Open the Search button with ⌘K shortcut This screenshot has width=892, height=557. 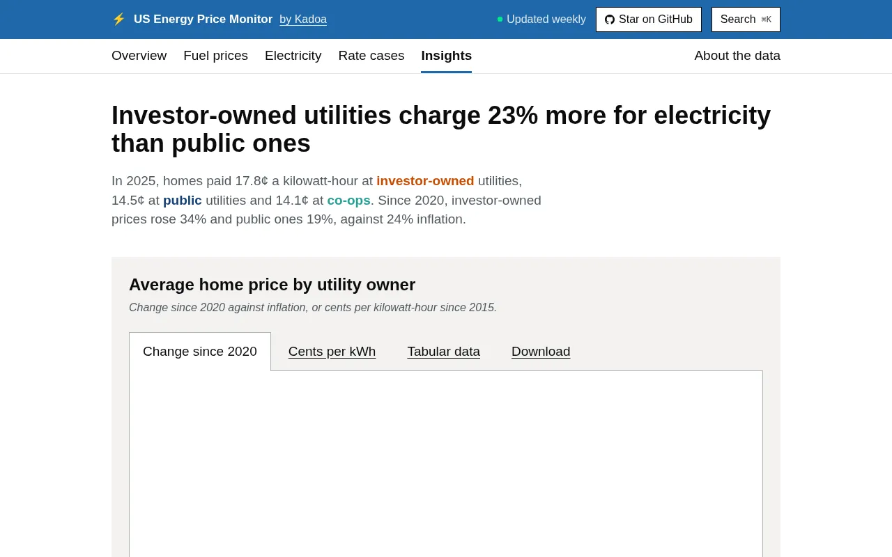pos(746,19)
